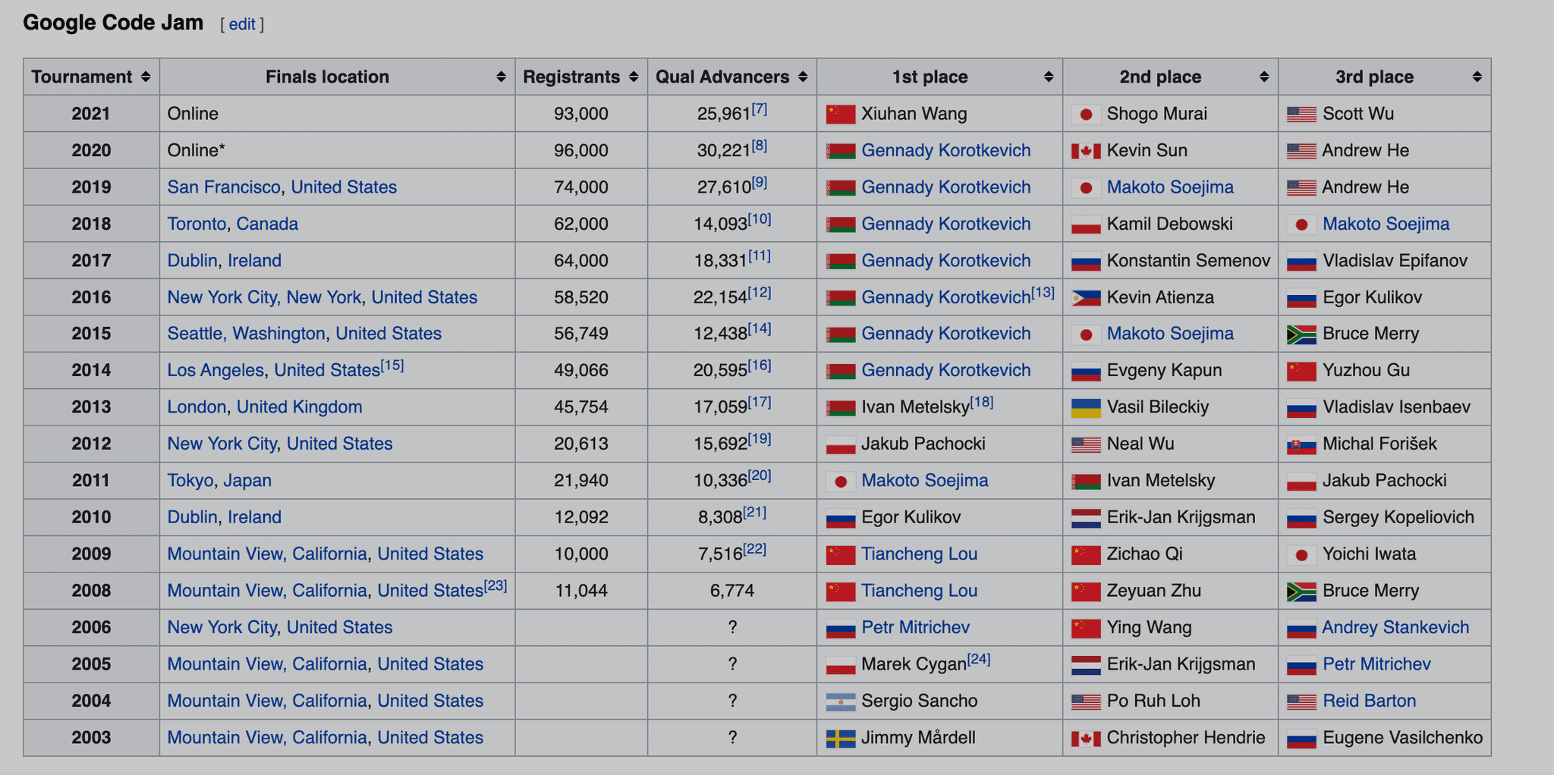Select the 2021 tournament year cell
Viewport: 1554px width, 775px height.
[x=91, y=114]
